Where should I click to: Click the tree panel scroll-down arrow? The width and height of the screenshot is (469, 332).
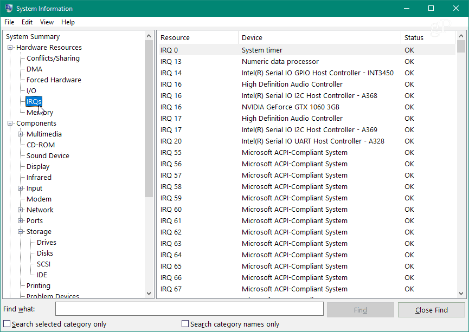[x=149, y=294]
